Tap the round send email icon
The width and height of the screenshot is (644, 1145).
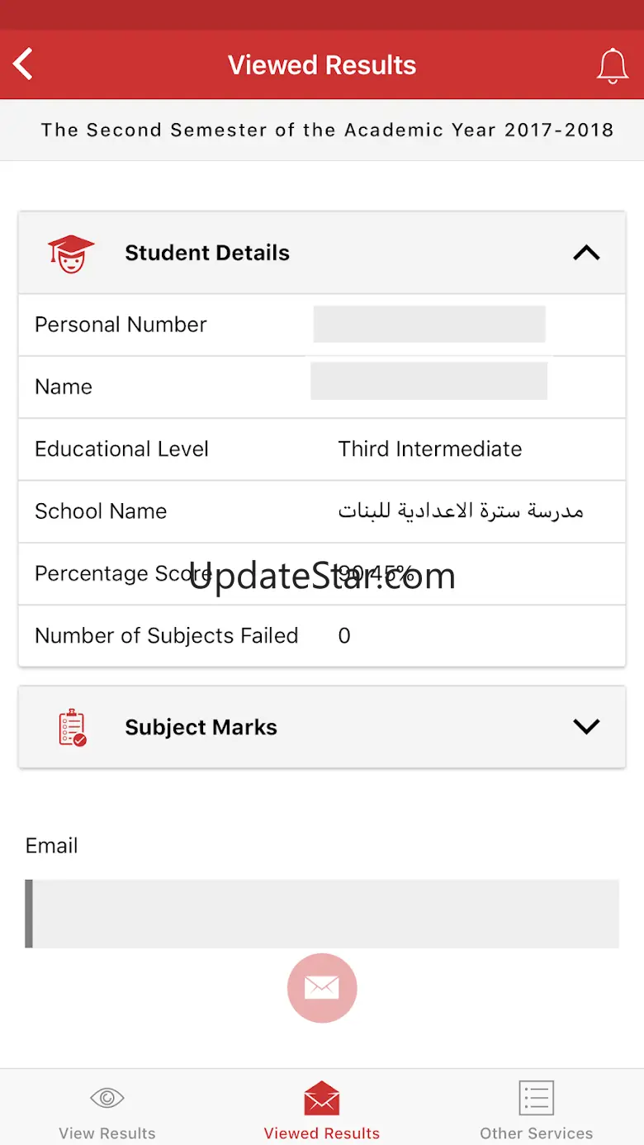point(322,988)
